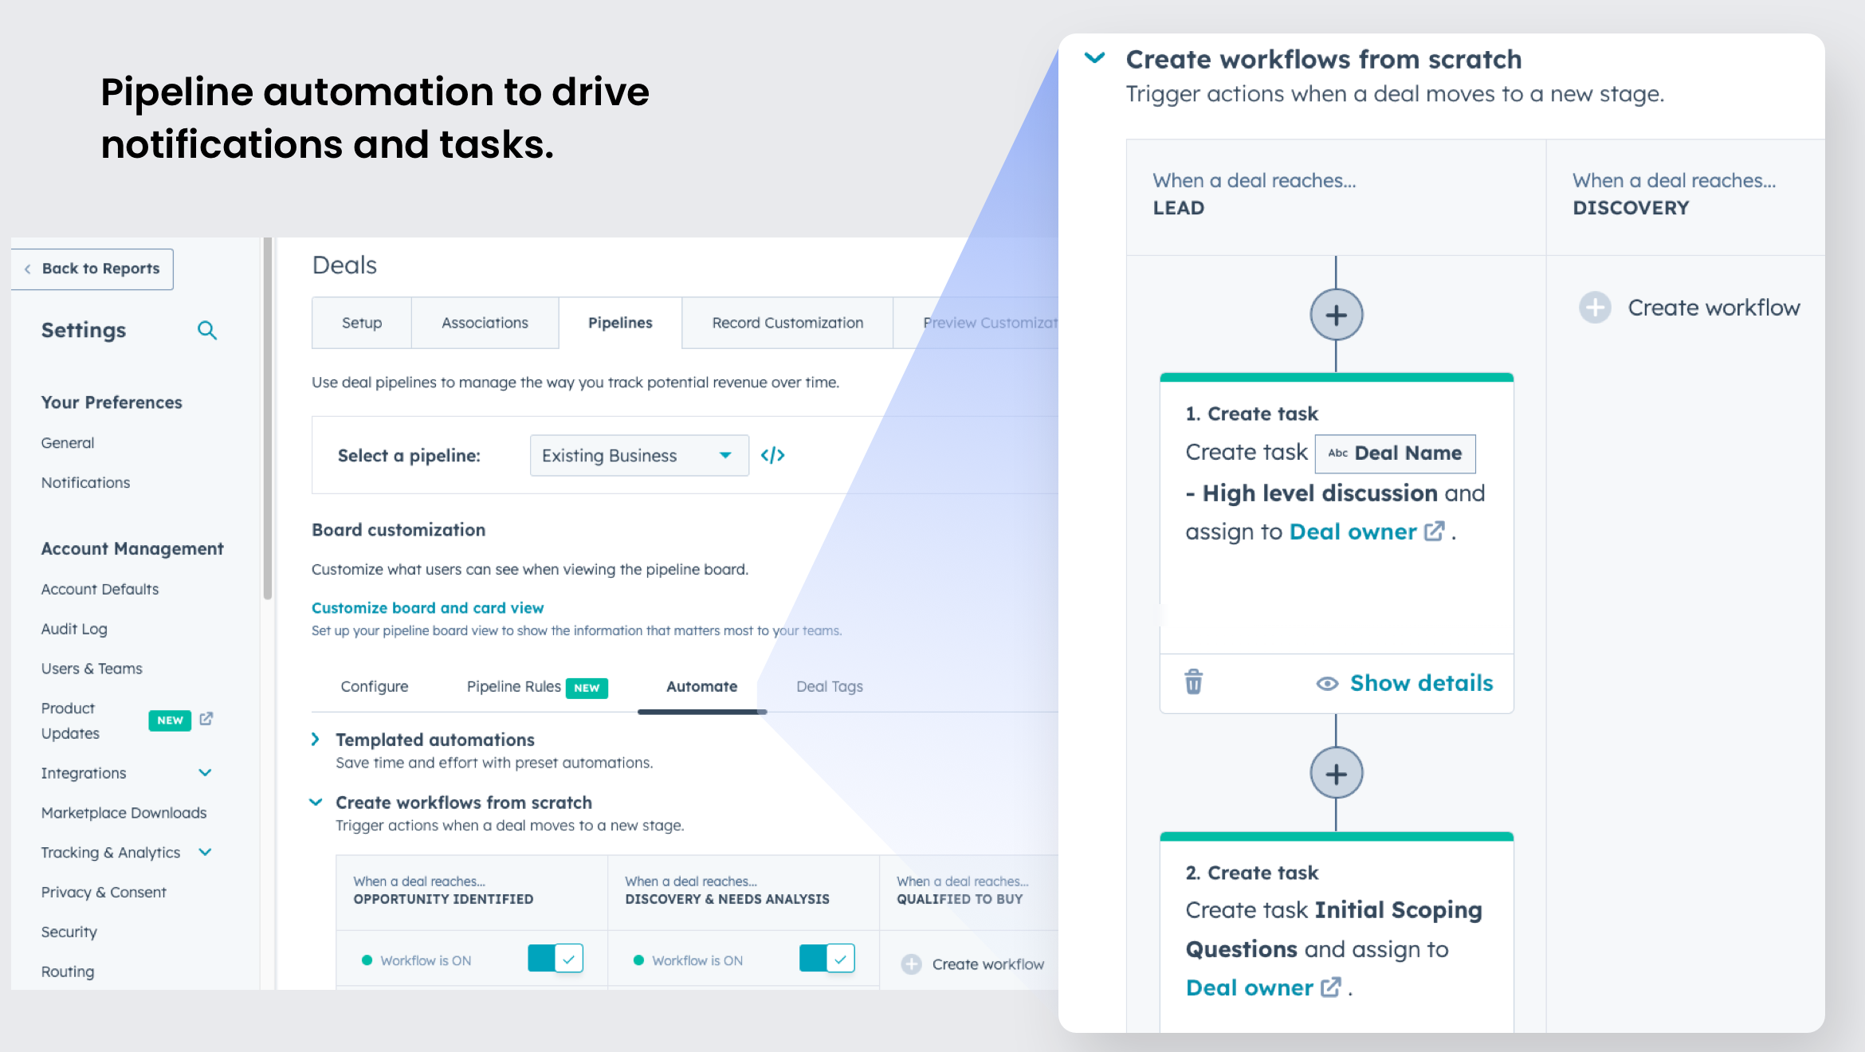Open Product Updates in sidebar
The height and width of the screenshot is (1052, 1865).
pyautogui.click(x=70, y=720)
